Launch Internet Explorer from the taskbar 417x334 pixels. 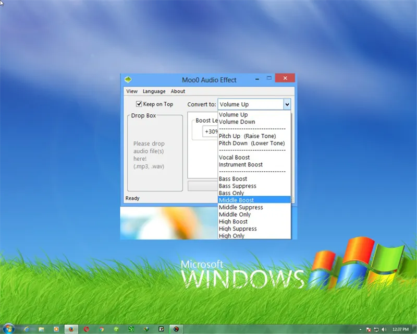click(x=26, y=329)
